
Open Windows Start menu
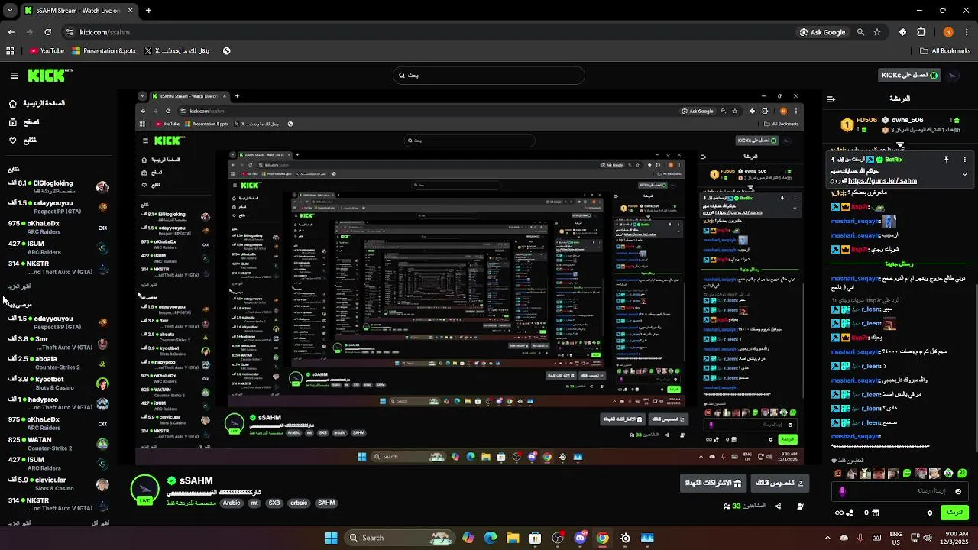(x=331, y=538)
